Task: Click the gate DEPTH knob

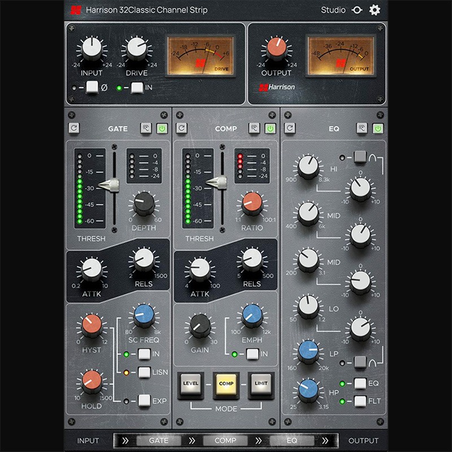Action: (144, 203)
